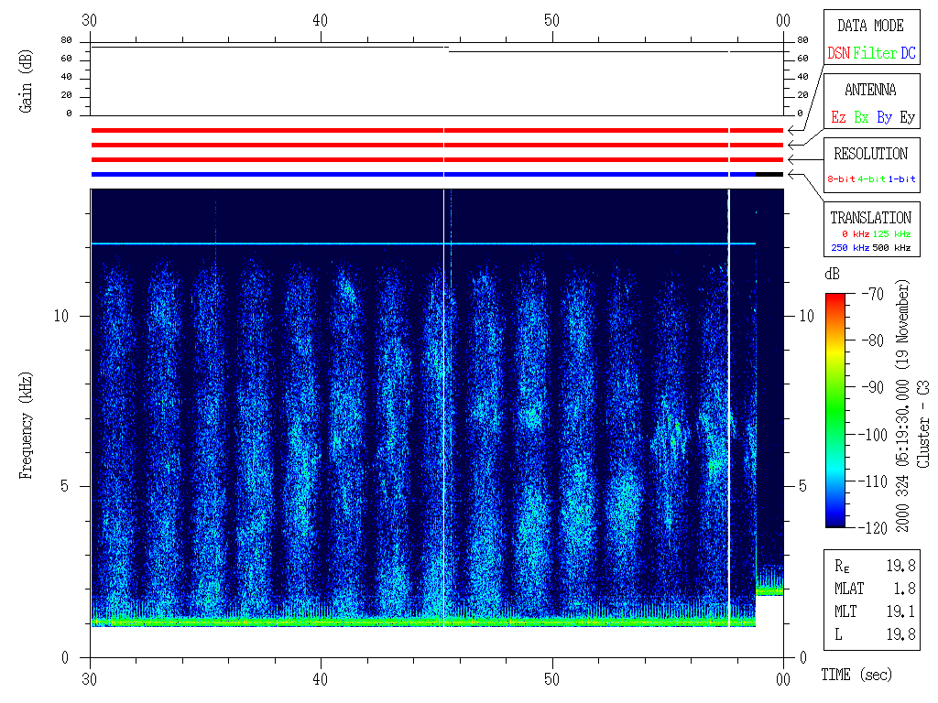This screenshot has height=703, width=938.
Task: Click the TIME (sec) axis label
Action: point(855,676)
